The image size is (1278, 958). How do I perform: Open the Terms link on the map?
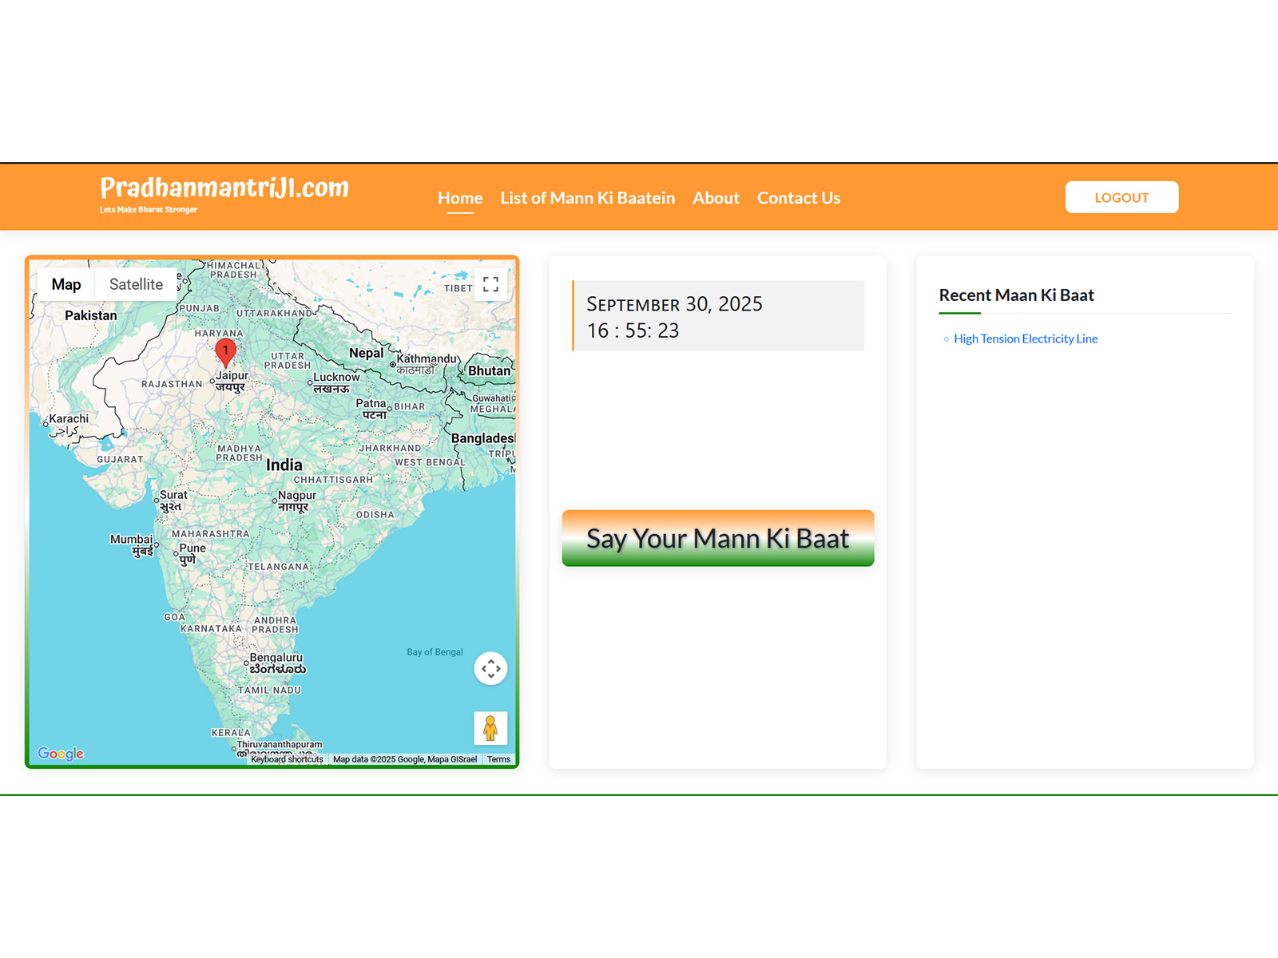(498, 759)
